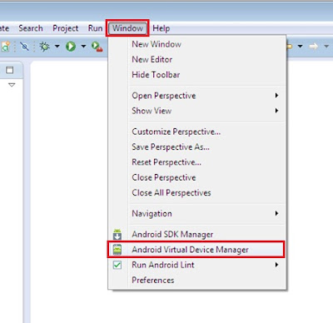This screenshot has width=333, height=323.
Task: Open the view menu triangle in left panel
Action: (12, 85)
